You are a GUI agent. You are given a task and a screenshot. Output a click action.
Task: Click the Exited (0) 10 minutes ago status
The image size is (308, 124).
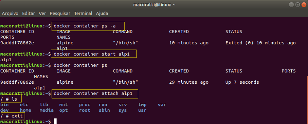(x=260, y=43)
